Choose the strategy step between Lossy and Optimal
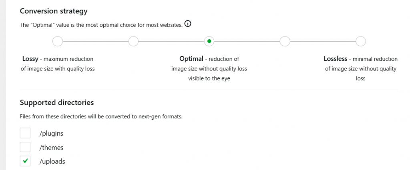Image resolution: width=410 pixels, height=170 pixels. [x=133, y=41]
